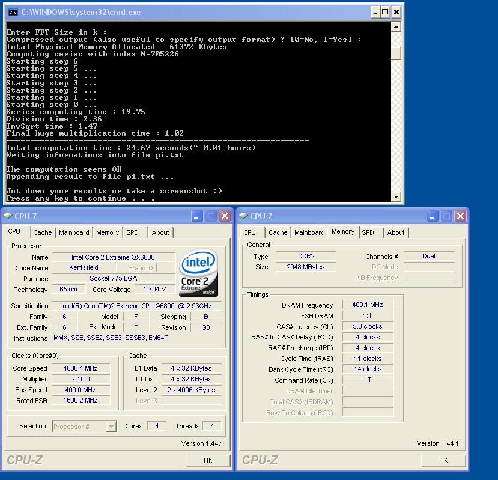Click the Rated FSB 1600.2 MHz value
This screenshot has height=480, width=498.
coord(80,401)
